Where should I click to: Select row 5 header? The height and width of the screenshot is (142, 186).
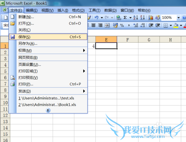[x=5, y=71]
